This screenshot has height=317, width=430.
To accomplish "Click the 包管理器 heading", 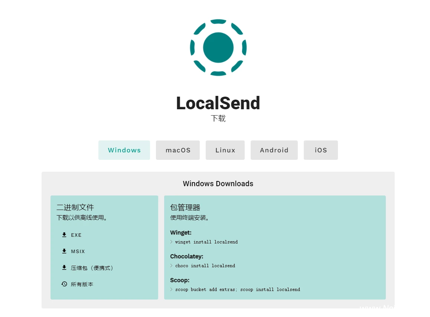I will (x=185, y=207).
